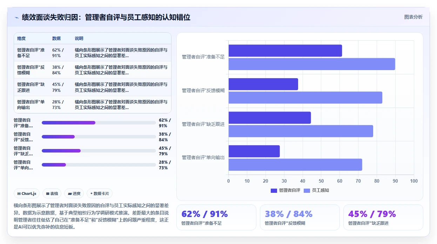Select the 数据卡片 chip
Screen dimensions: 437x244
tap(100, 194)
